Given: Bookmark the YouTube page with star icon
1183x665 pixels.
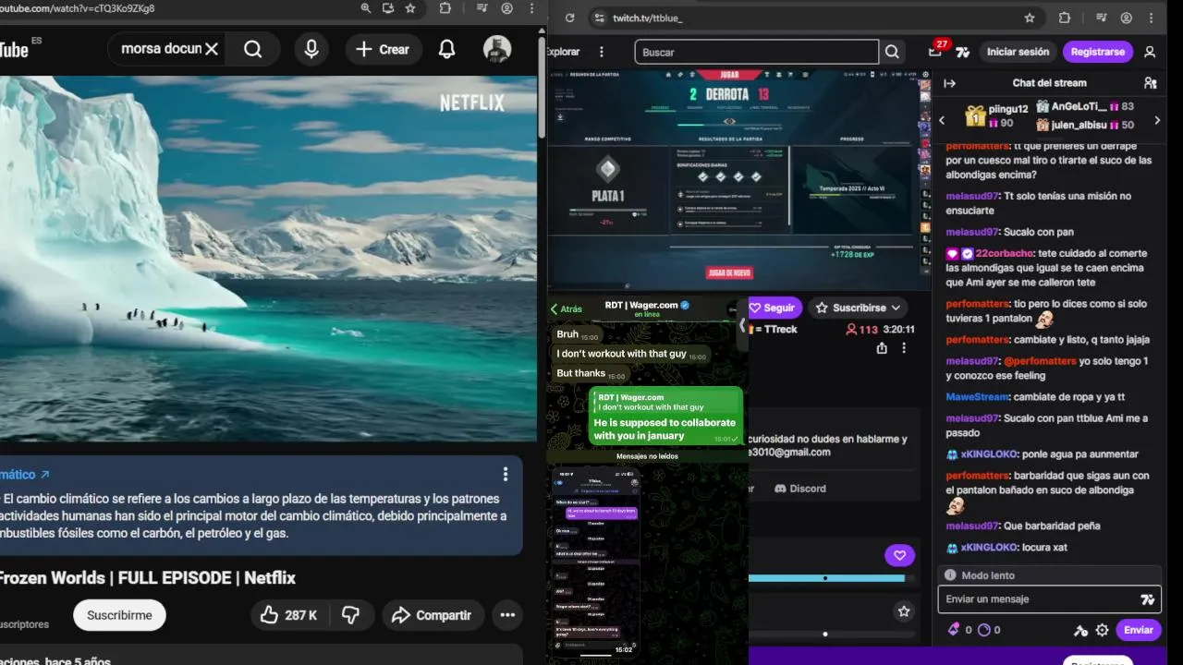Looking at the screenshot, I should (410, 8).
